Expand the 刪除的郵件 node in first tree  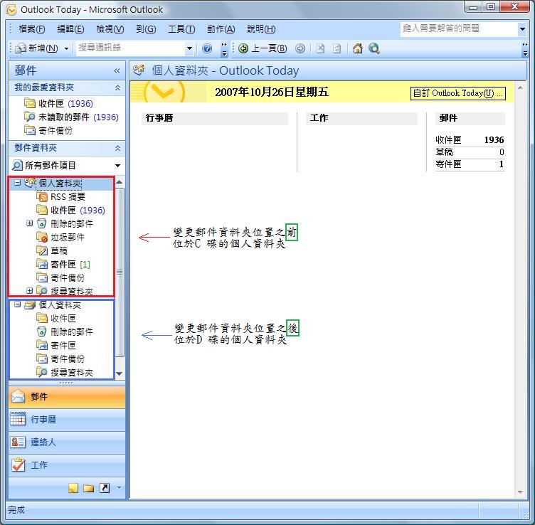click(30, 223)
